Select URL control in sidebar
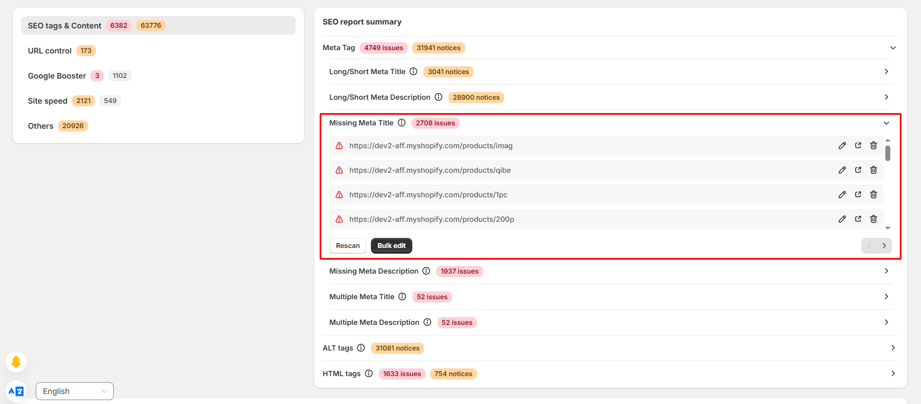 [x=50, y=51]
